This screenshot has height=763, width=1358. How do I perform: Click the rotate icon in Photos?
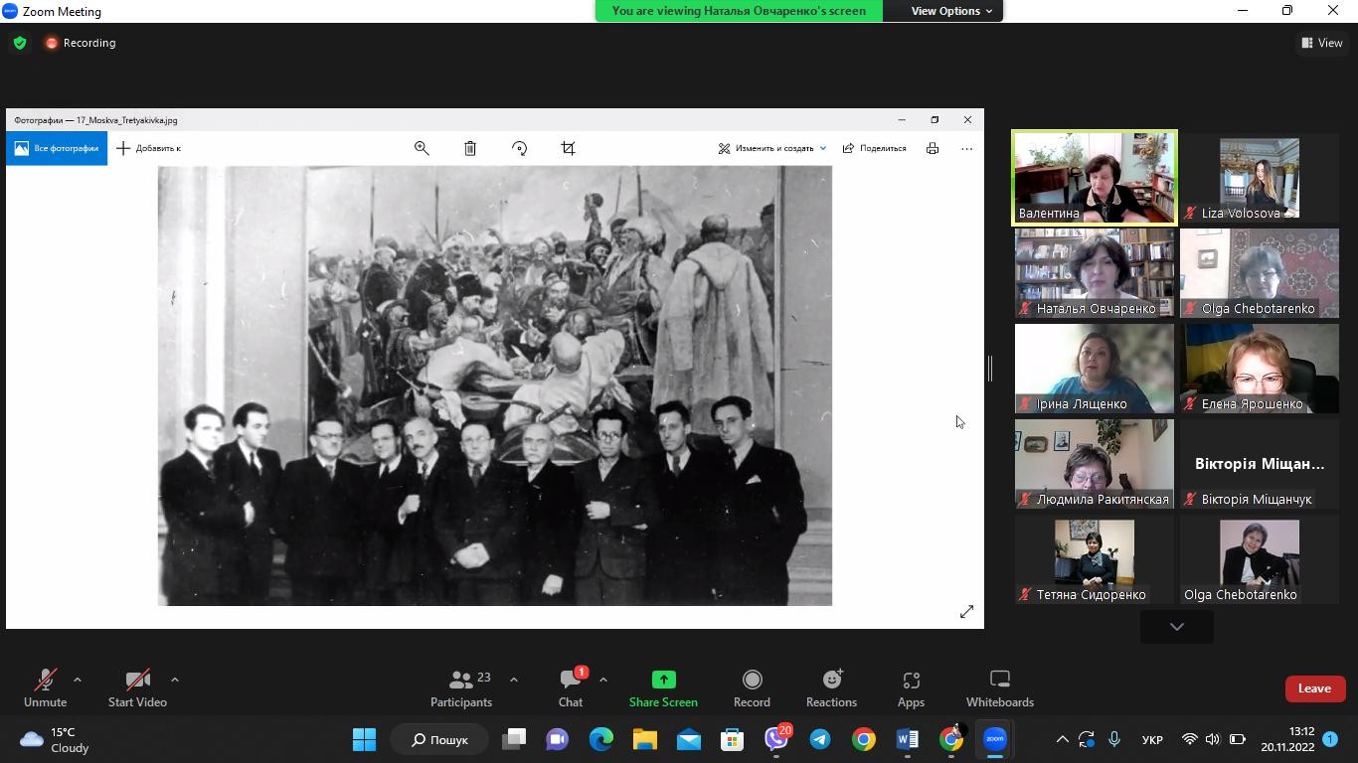pos(519,148)
